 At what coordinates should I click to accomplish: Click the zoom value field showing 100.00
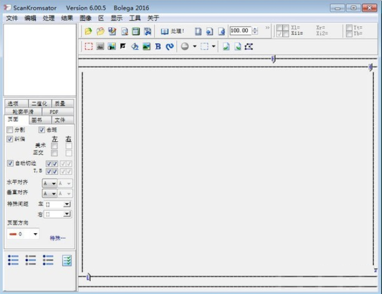point(240,31)
